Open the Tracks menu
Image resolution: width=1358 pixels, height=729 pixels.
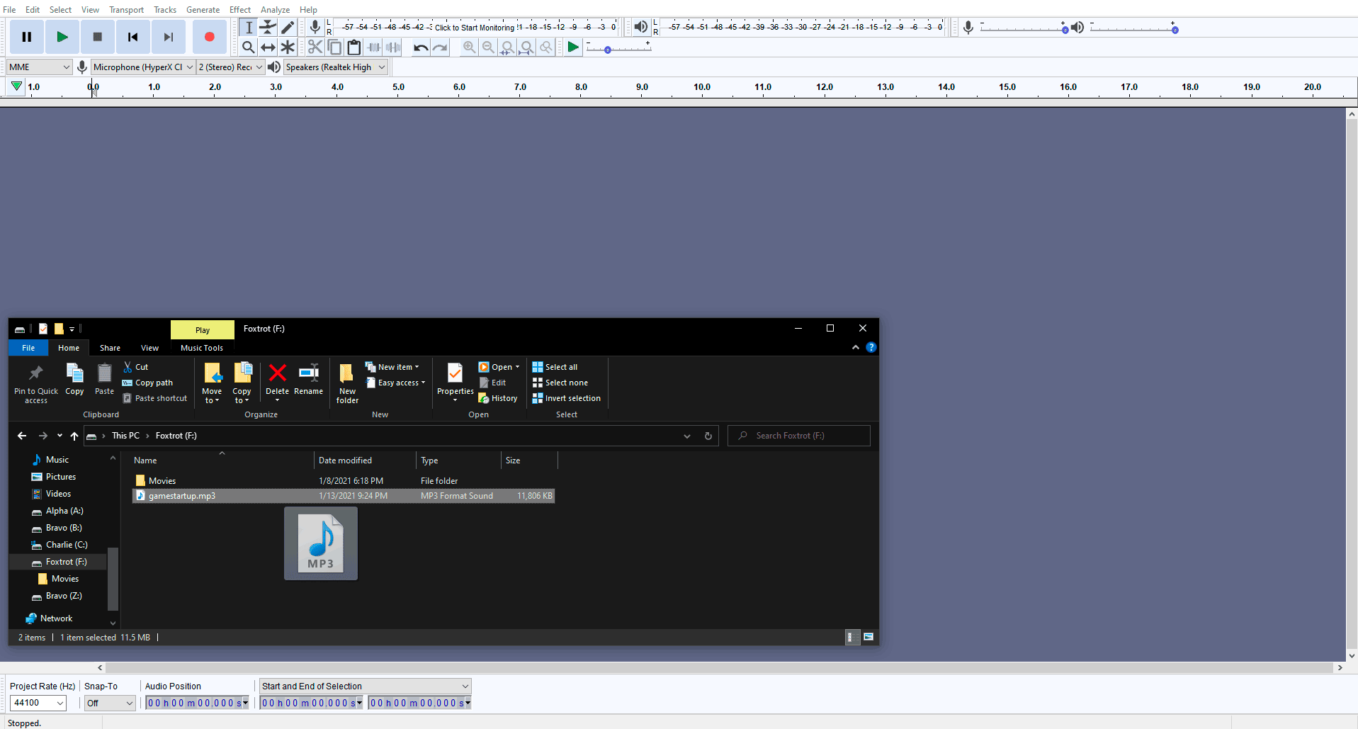point(165,9)
